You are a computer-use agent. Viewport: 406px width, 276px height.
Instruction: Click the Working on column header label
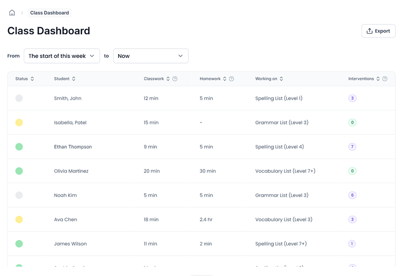tap(266, 79)
